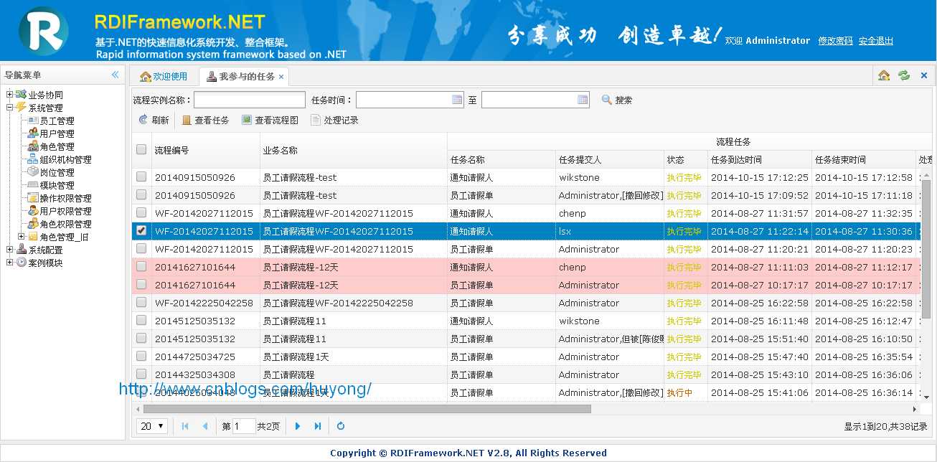Toggle the select-all checkbox in the grid header
This screenshot has height=462, width=937.
[x=141, y=149]
